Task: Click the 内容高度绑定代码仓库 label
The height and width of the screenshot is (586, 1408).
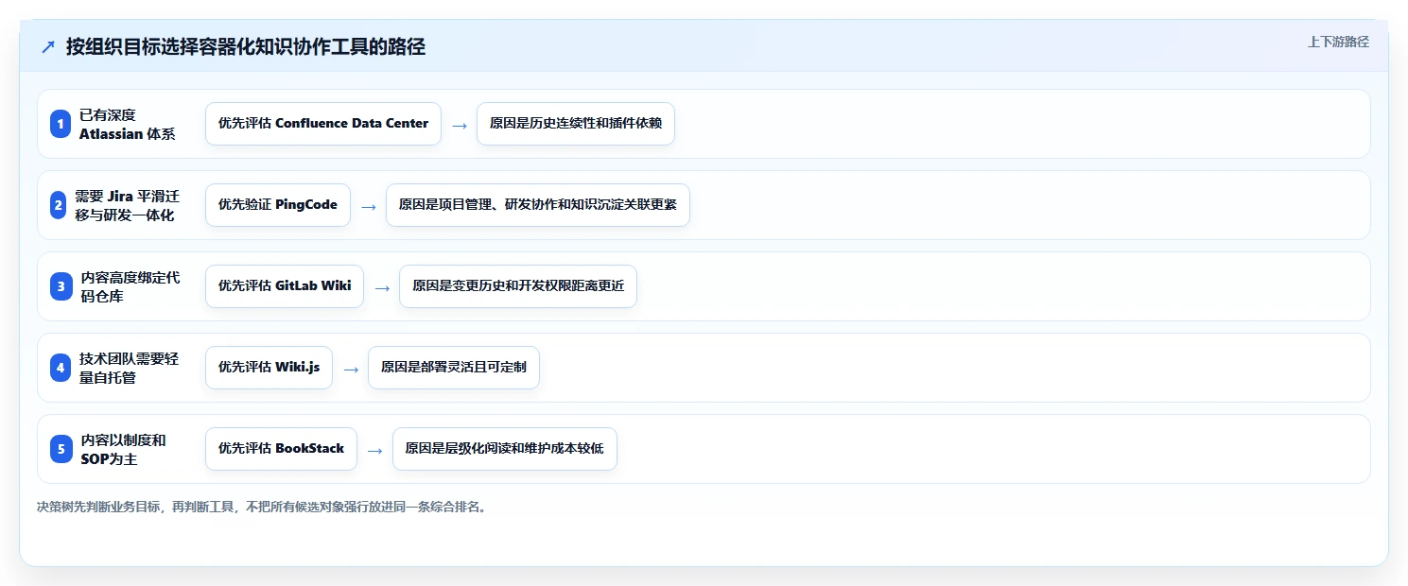Action: click(x=130, y=286)
